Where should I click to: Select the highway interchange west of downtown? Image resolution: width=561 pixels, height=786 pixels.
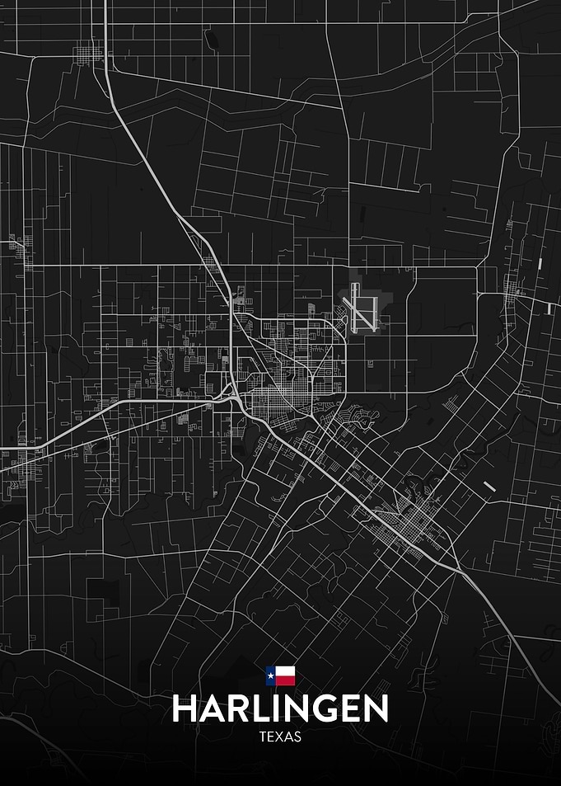[230, 396]
